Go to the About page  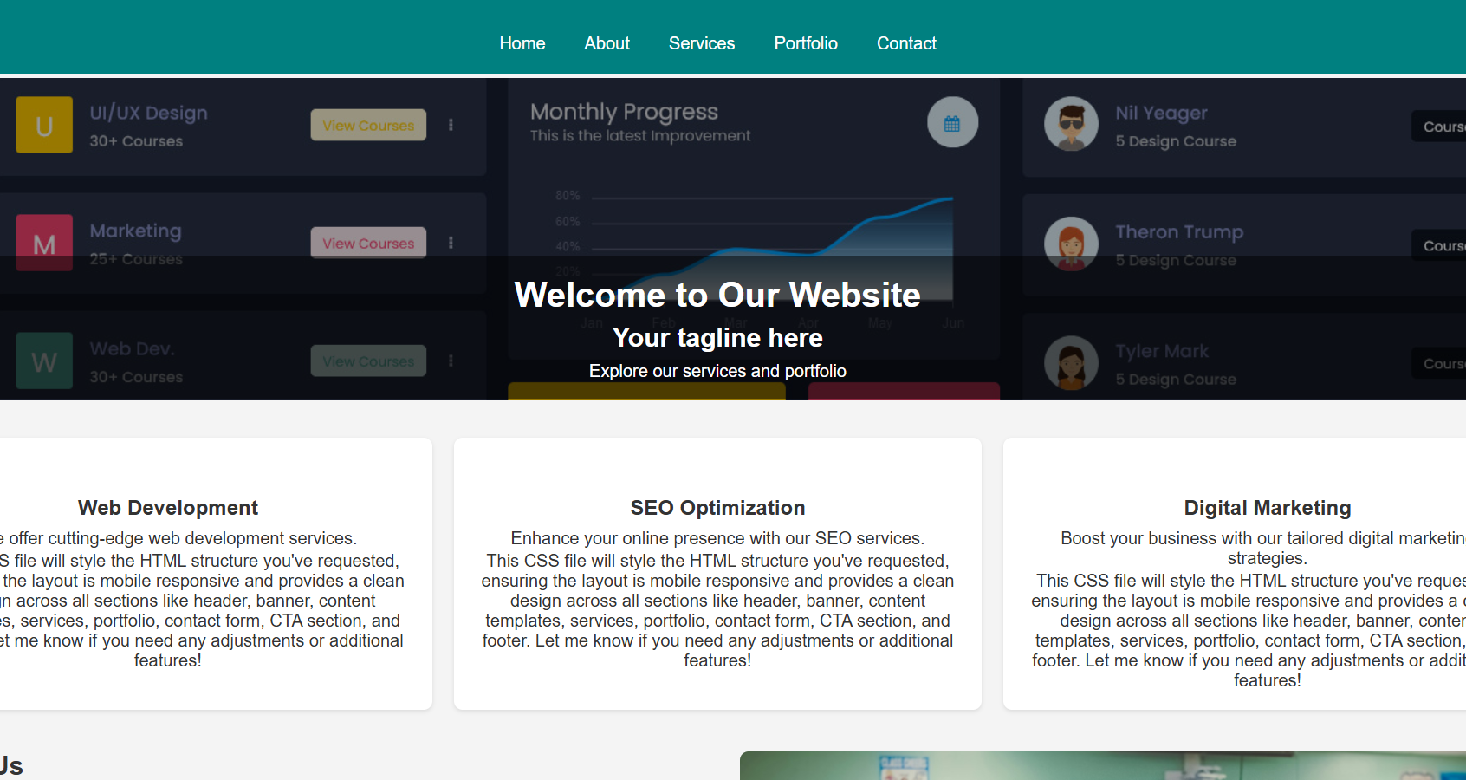click(607, 43)
